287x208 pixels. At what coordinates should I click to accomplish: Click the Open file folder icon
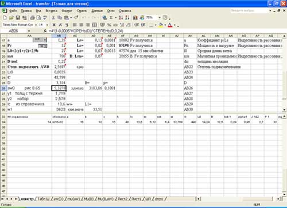coord(11,18)
